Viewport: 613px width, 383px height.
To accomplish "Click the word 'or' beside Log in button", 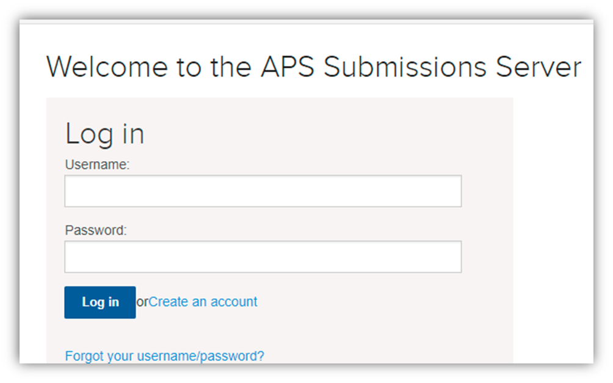I will tap(142, 302).
